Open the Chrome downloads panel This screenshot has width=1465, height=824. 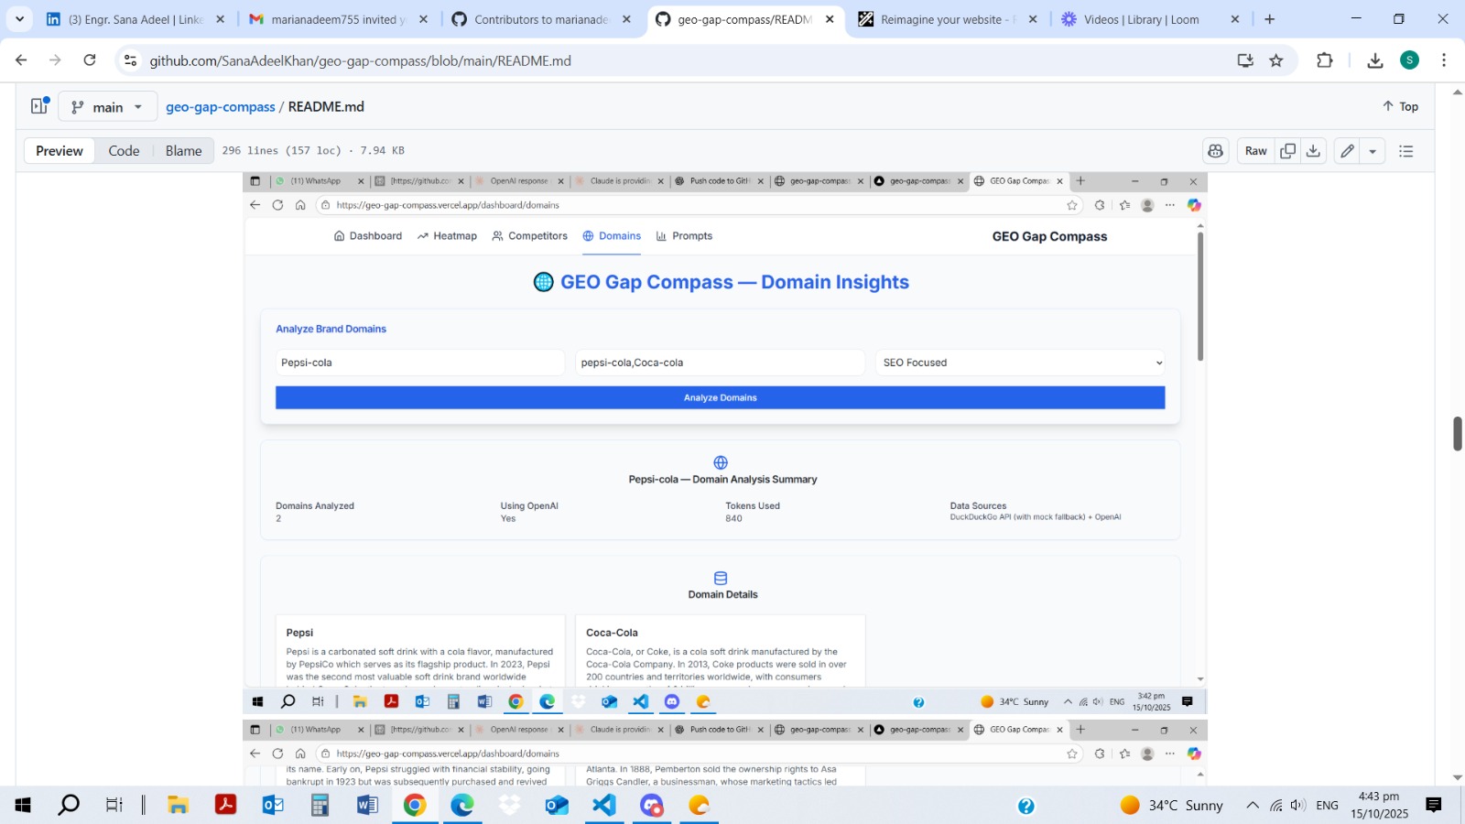tap(1375, 60)
